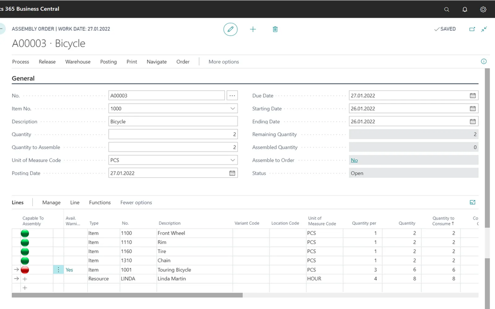
Task: Open page in new window icon
Action: [472, 29]
